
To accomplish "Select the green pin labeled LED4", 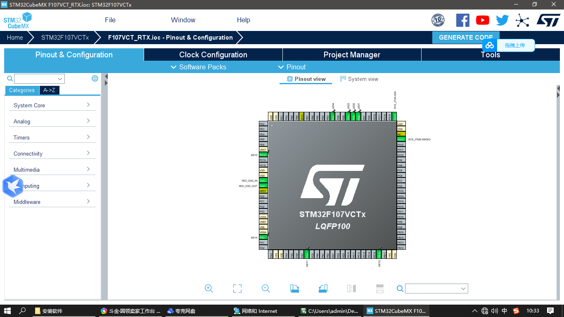I will [333, 116].
